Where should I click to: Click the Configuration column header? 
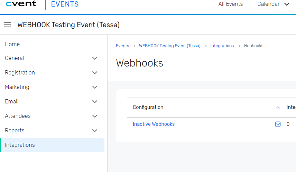point(148,107)
